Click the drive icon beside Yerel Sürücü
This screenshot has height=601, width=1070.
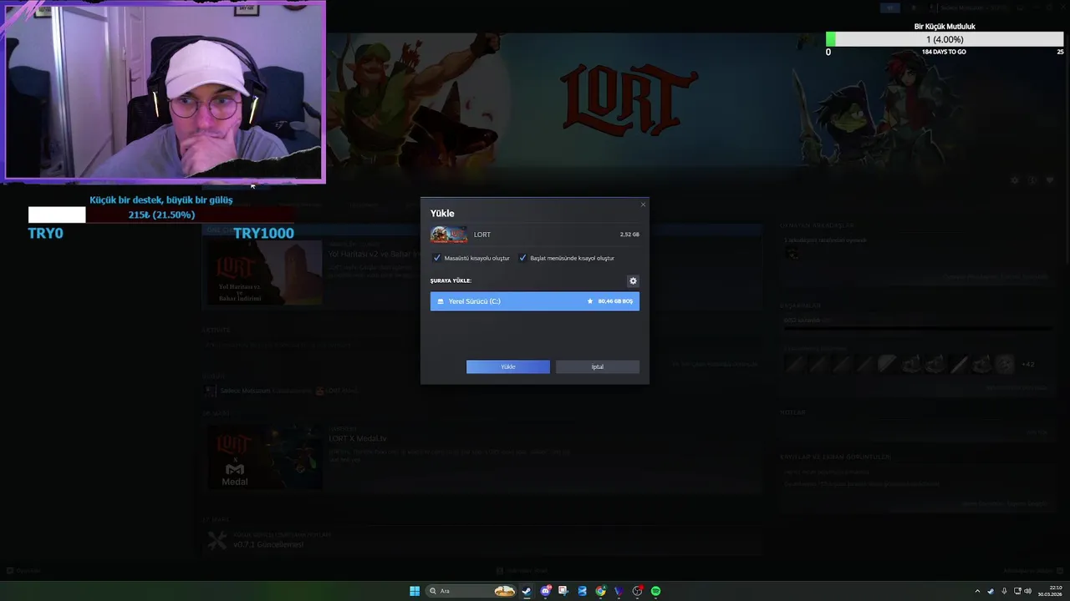click(x=441, y=301)
